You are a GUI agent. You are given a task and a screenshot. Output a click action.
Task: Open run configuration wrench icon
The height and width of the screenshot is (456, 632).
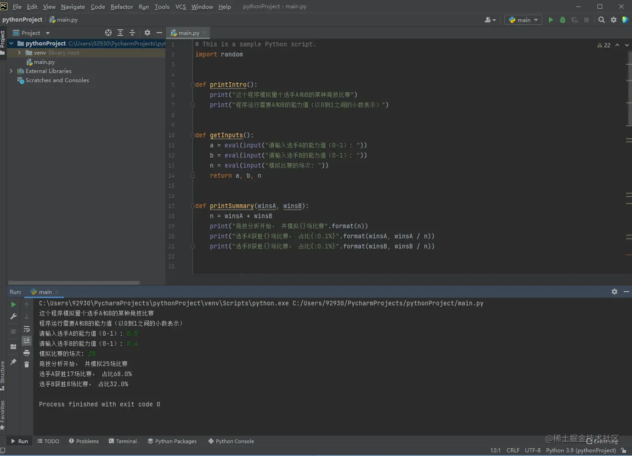point(13,316)
